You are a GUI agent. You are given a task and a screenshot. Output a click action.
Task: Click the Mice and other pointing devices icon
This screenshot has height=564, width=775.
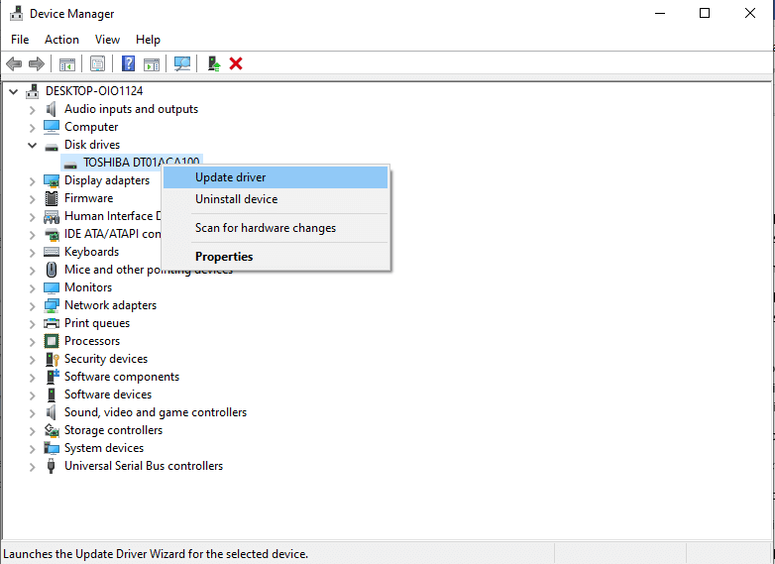[x=52, y=270]
